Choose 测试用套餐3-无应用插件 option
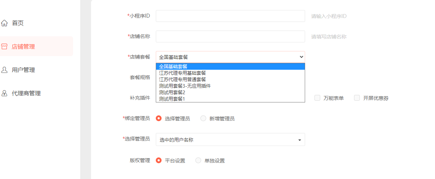This screenshot has height=179, width=435. 230,86
